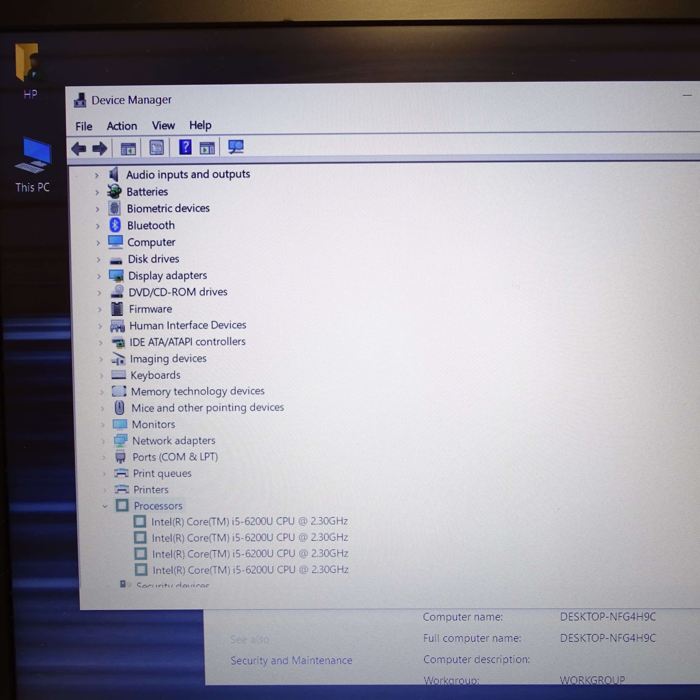Click the Scan for hardware changes icon
The image size is (700, 700).
(x=236, y=147)
